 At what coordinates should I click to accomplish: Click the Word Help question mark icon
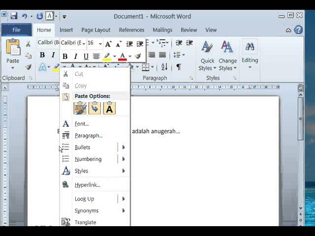pos(298,30)
